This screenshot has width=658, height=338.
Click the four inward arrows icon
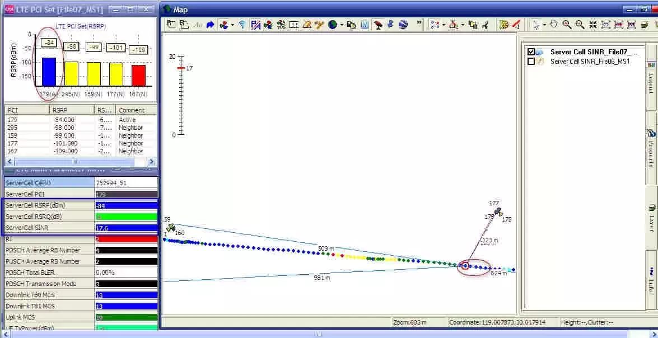[593, 25]
